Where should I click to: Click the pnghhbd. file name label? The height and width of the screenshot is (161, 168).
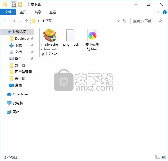coord(71,44)
